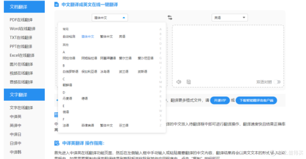This screenshot has width=306, height=159.
Task: Jump to letter G in alphabet index
Action: pyautogui.click(x=160, y=58)
